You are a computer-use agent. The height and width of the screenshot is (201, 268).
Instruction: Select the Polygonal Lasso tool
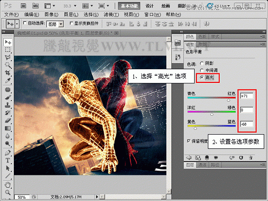8,57
